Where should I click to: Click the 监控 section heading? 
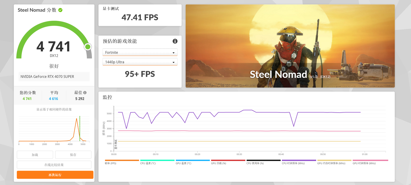[x=107, y=97]
